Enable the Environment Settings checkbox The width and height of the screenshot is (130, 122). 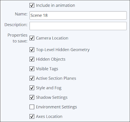pos(32,107)
